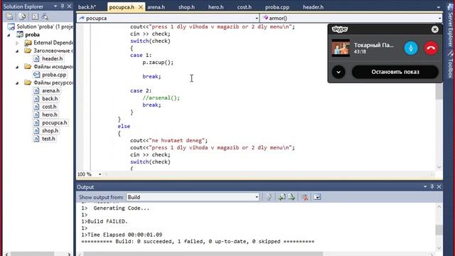Pin the Output panel
This screenshot has width=455, height=256.
[x=432, y=186]
